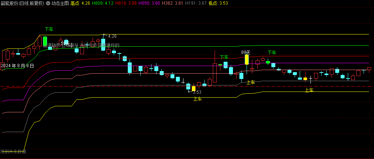Click the 4.26 high-price annotation on chart
Viewport: 374px width, 159px height.
112,36
